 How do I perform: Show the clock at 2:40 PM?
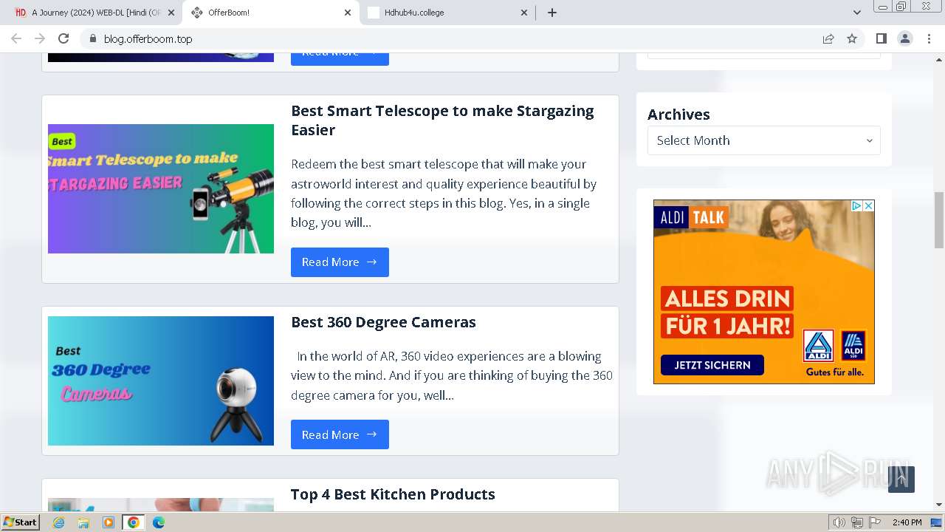[907, 522]
